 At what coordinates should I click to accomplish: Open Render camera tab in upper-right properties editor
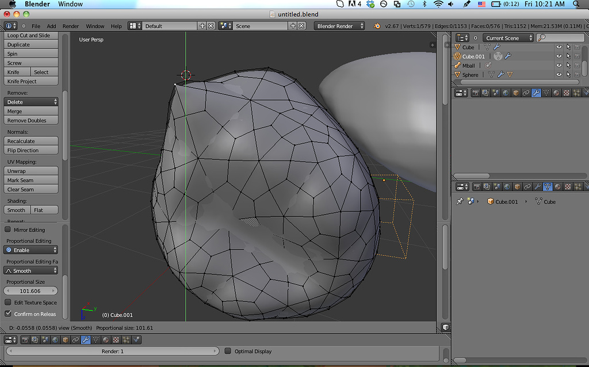476,93
